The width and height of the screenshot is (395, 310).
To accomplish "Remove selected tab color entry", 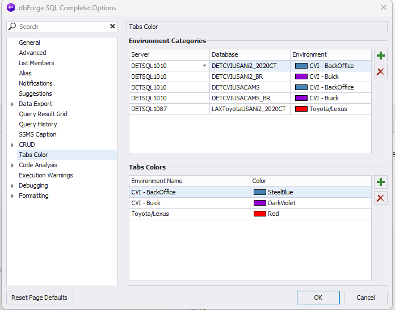I will (x=380, y=198).
